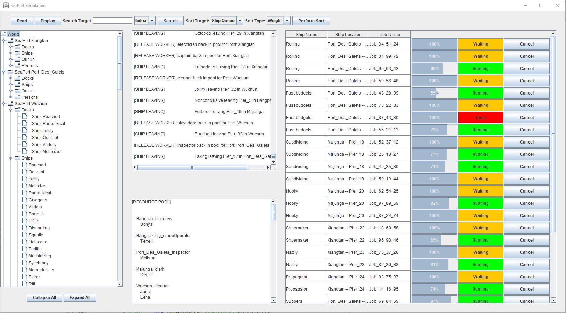
Task: Click the file icon beside Tortilla
Action: tap(25, 249)
